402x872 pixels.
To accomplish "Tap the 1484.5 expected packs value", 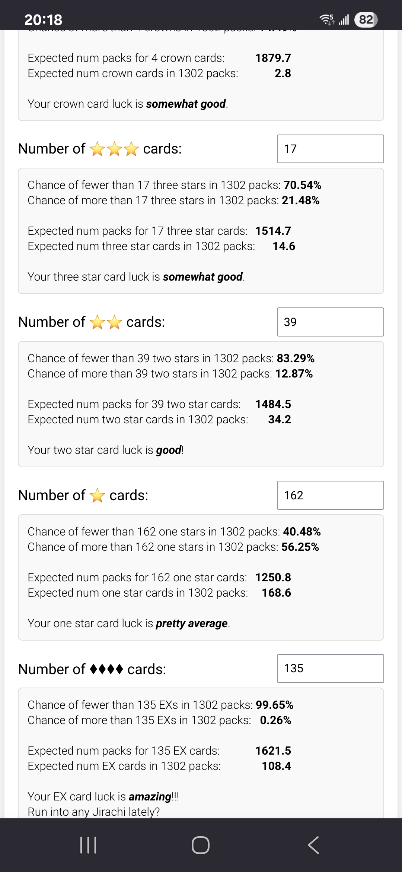I will coord(273,404).
